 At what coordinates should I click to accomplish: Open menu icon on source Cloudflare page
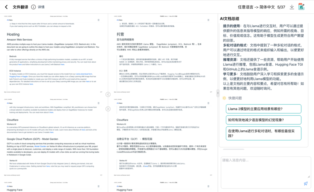(x=98, y=103)
